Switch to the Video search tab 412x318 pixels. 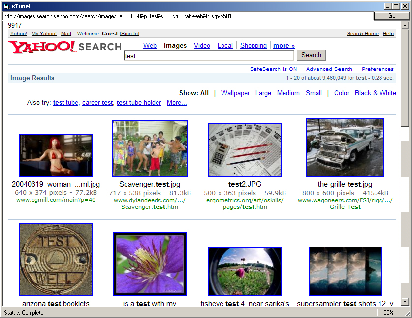pyautogui.click(x=202, y=46)
